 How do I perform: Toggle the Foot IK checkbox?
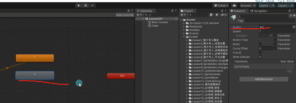pyautogui.click(x=260, y=53)
